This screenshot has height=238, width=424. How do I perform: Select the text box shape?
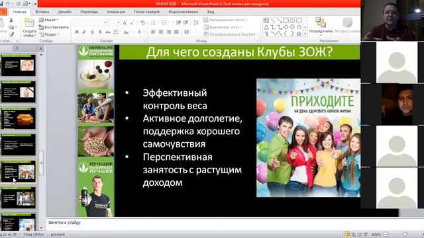click(x=266, y=20)
